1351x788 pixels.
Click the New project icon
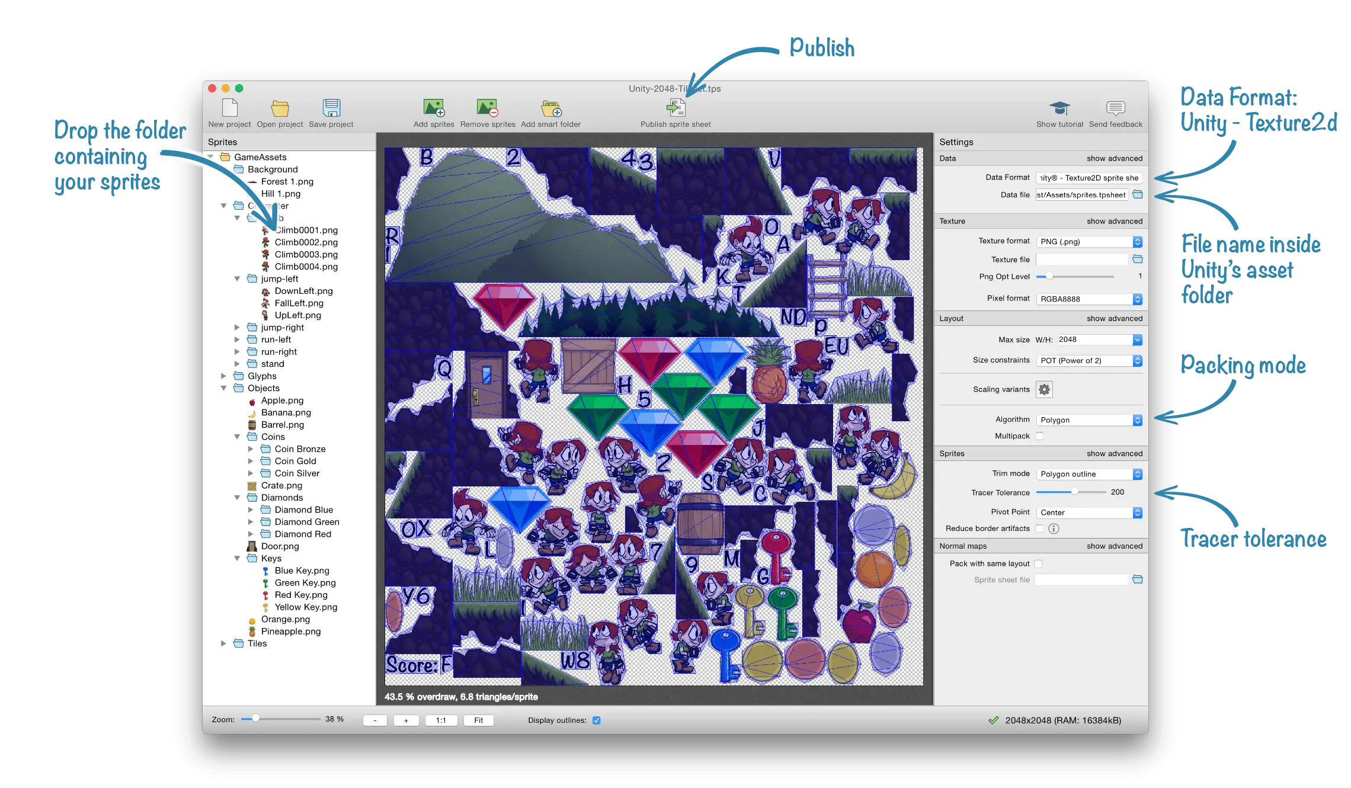pos(229,108)
